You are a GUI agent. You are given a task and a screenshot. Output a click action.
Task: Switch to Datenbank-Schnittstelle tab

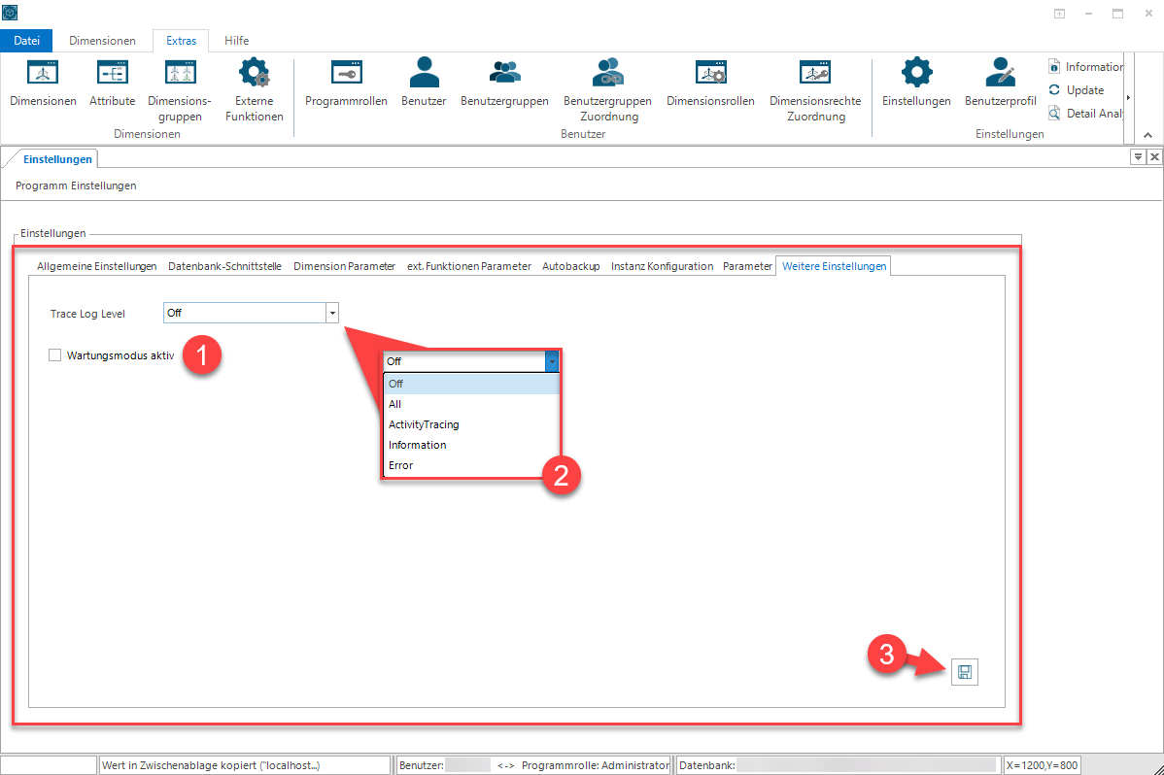tap(225, 266)
